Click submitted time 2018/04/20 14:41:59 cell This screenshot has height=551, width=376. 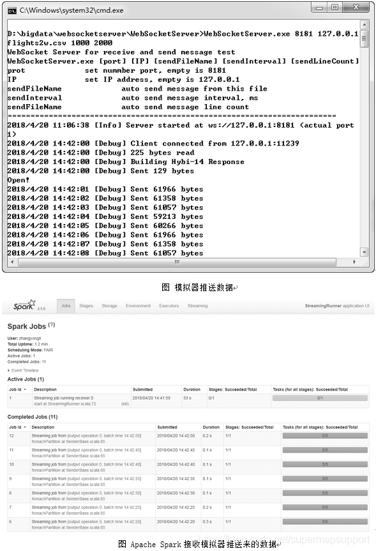(x=151, y=398)
